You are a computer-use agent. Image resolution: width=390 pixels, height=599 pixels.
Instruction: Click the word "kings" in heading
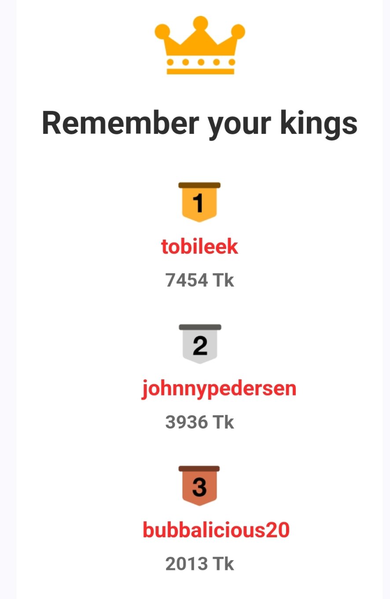pos(318,125)
